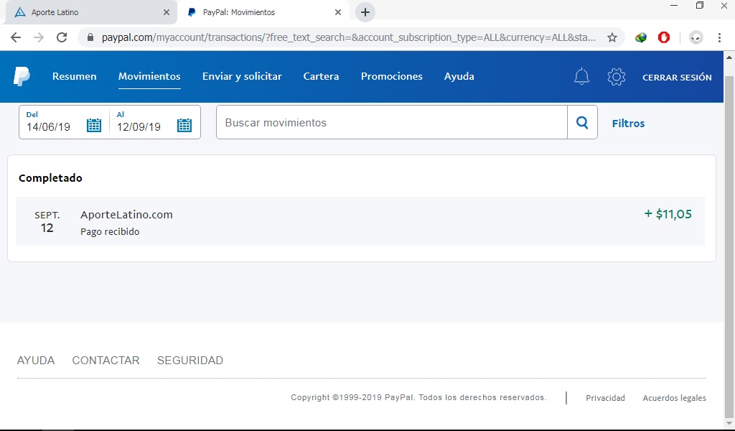735x431 pixels.
Task: Click the Completado section heading
Action: click(51, 178)
